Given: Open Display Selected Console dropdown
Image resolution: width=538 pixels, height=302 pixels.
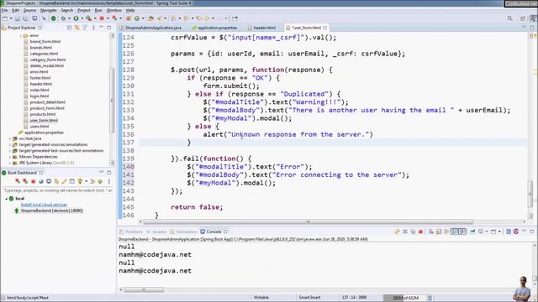Looking at the screenshot, I should 487,232.
